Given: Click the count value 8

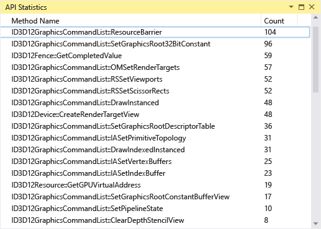Looking at the screenshot, I should (x=266, y=220).
